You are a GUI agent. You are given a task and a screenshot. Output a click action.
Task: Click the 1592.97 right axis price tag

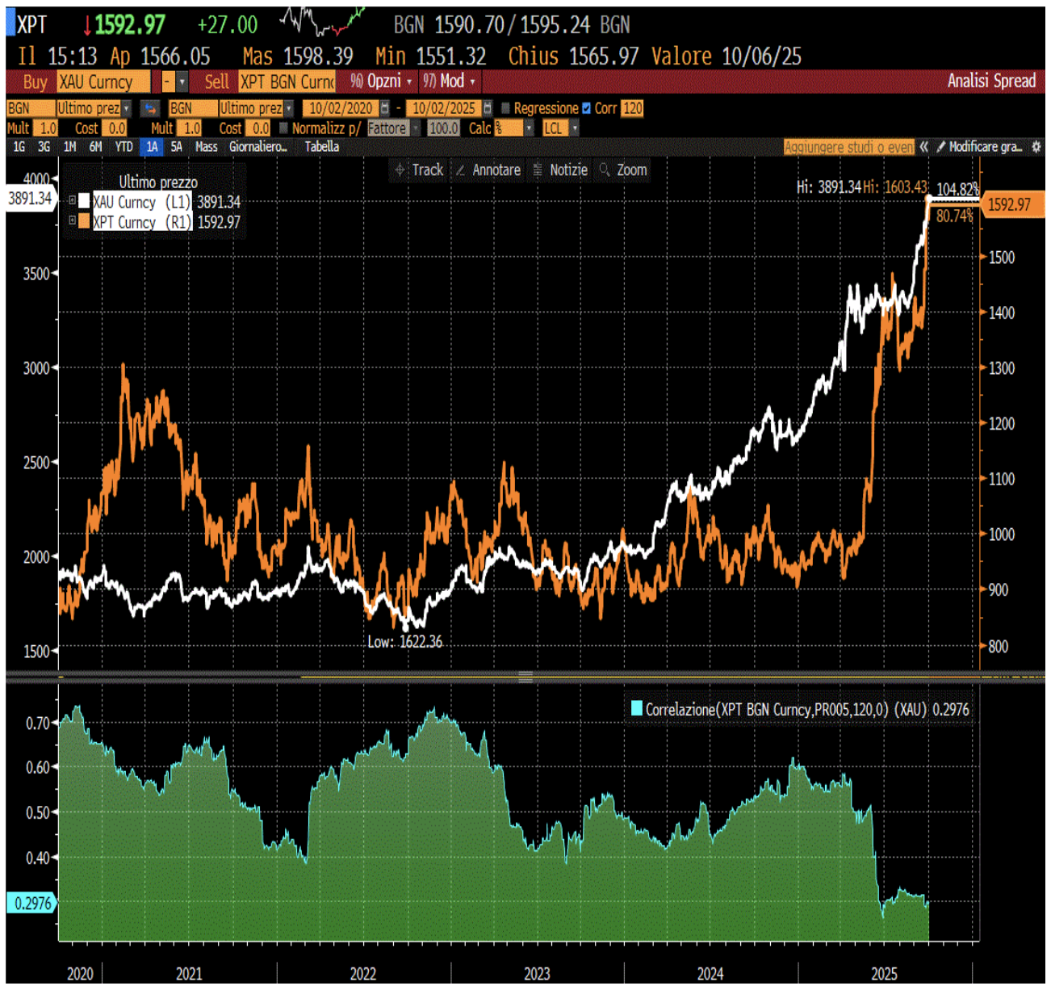tap(1012, 204)
